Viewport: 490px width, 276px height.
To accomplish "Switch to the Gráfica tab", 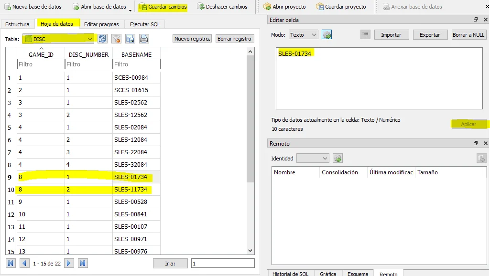I will tap(328, 273).
